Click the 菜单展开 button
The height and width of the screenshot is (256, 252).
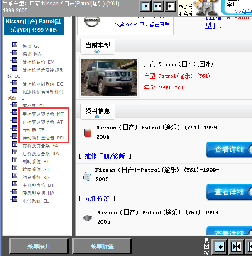tap(39, 246)
